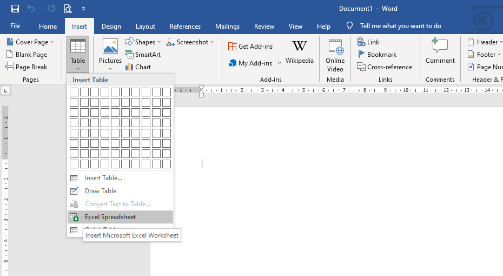Click the indent marker on horizontal ruler
503x276 pixels.
click(201, 91)
